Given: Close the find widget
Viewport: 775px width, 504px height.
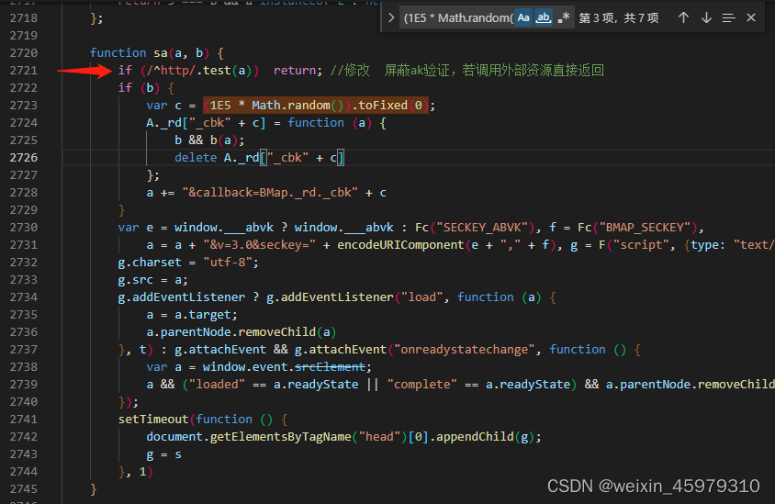Looking at the screenshot, I should [751, 17].
